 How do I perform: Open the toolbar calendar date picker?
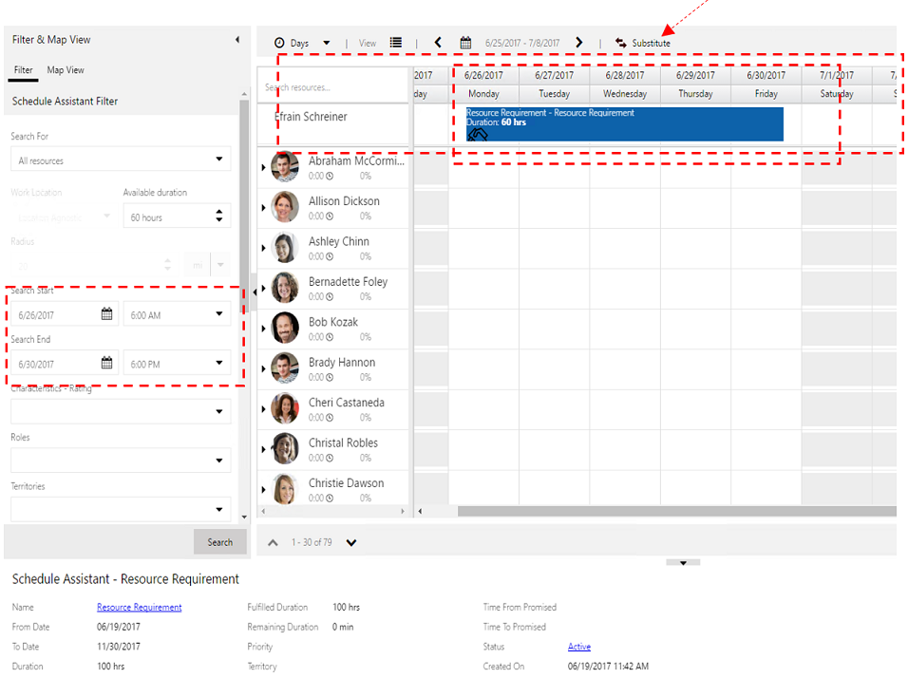[x=465, y=43]
